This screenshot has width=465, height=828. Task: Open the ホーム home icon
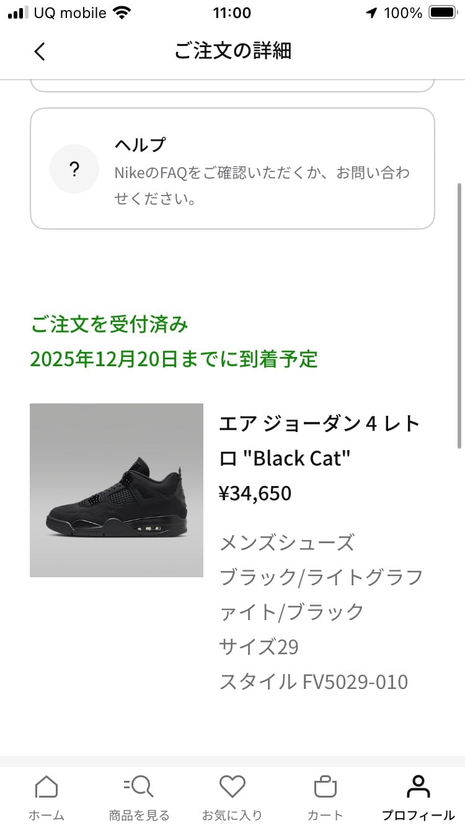[x=46, y=787]
